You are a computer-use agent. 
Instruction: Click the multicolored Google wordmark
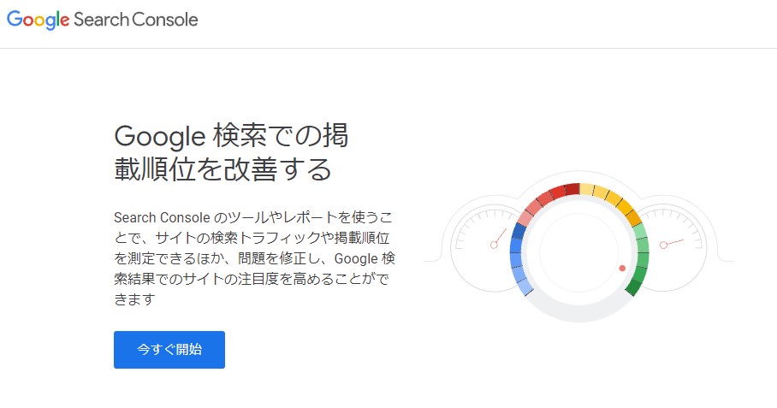pos(39,20)
